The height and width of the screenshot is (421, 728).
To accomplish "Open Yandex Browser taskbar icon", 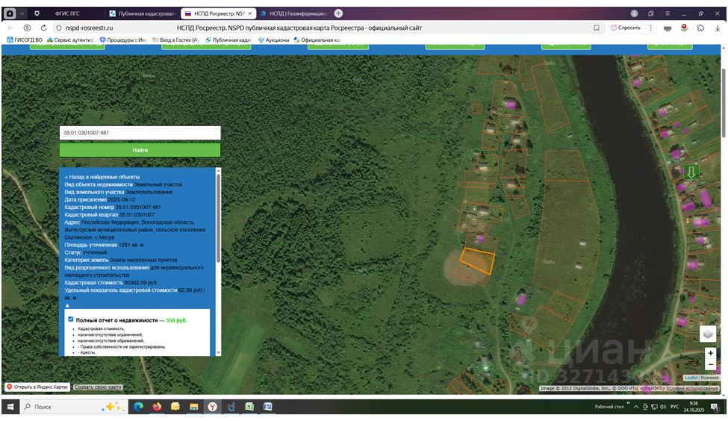I will click(212, 407).
